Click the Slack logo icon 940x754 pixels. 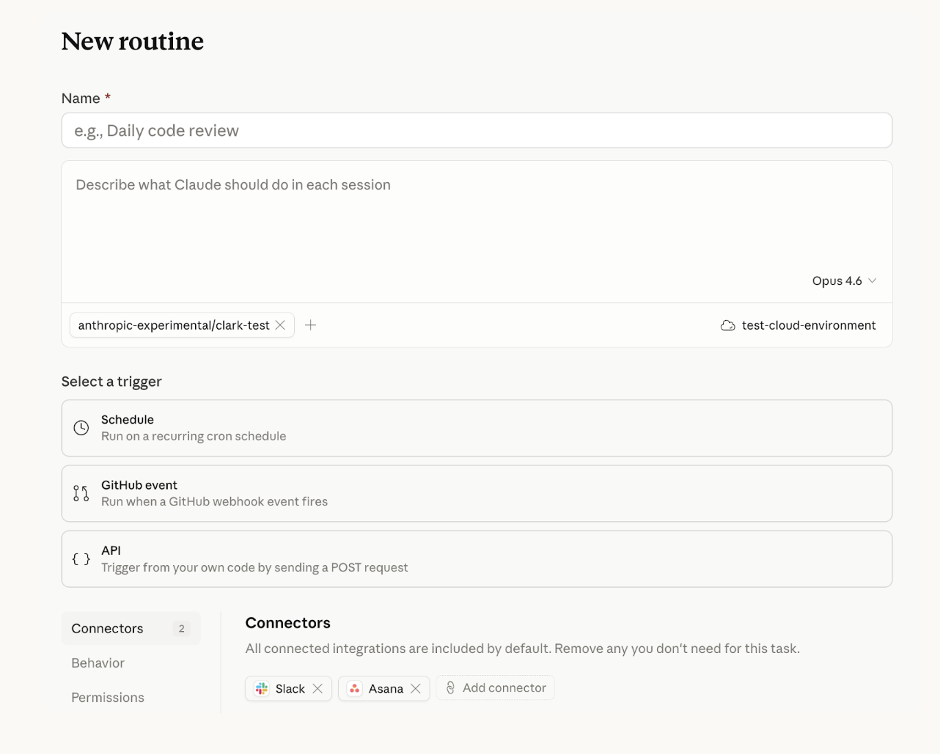(x=262, y=688)
